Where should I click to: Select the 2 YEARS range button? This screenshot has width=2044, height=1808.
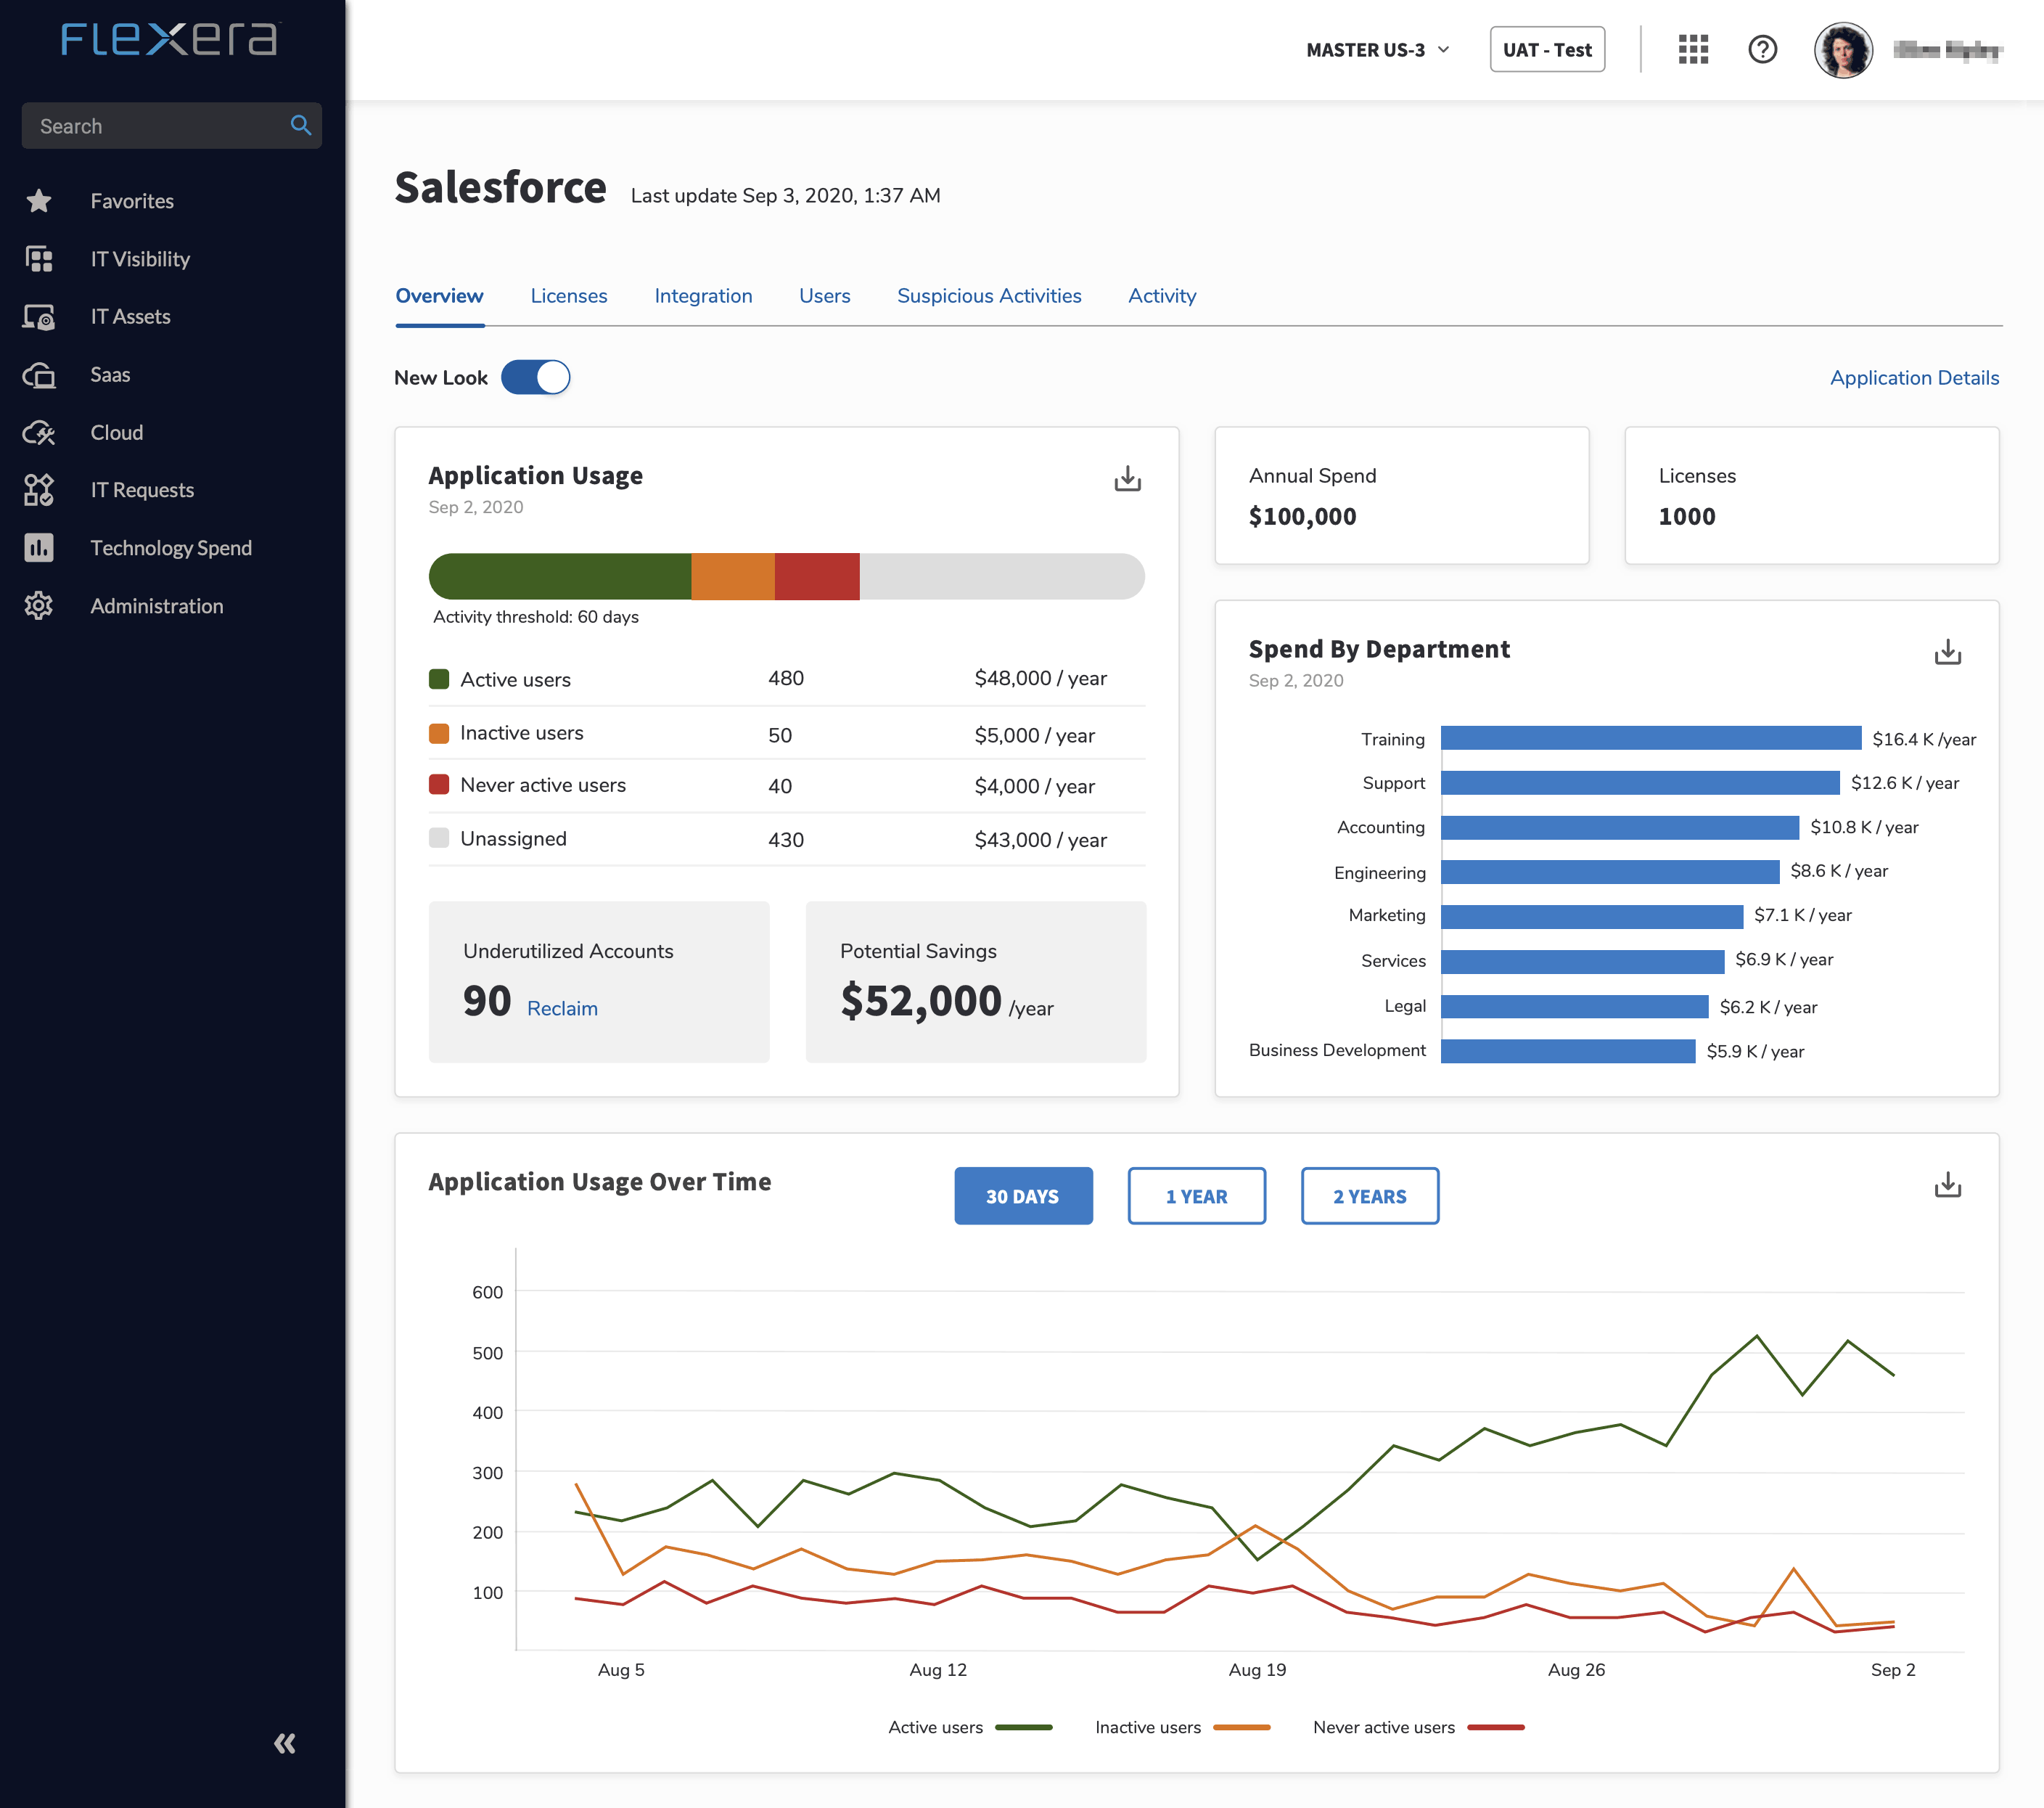[x=1370, y=1195]
